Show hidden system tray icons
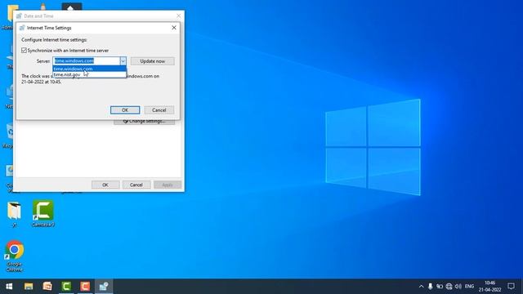This screenshot has height=294, width=523. [x=422, y=287]
